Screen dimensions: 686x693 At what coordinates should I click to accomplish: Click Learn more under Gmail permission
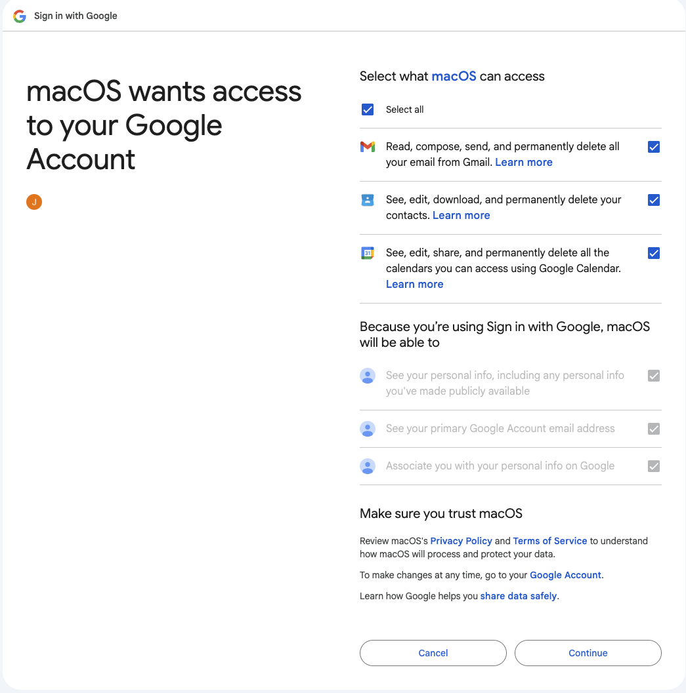[x=524, y=162]
